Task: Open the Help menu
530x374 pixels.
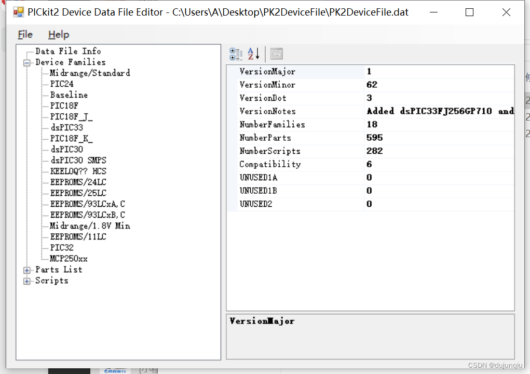Action: pyautogui.click(x=59, y=34)
